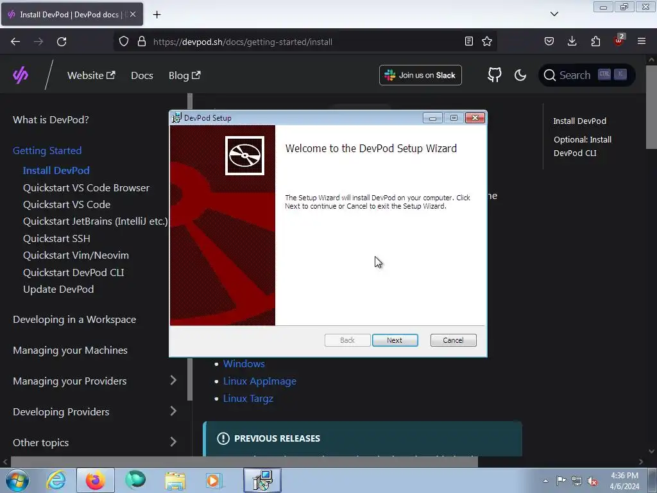Jump to Install DevPod heading
Viewport: 657px width, 493px height.
point(579,121)
